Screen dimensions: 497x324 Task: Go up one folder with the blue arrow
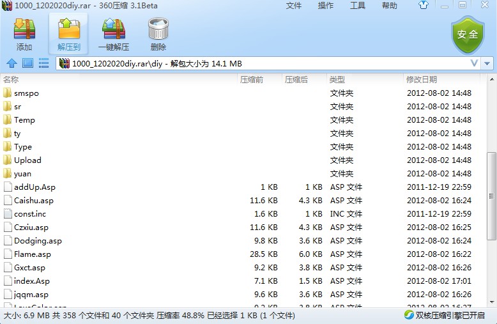tap(12, 63)
